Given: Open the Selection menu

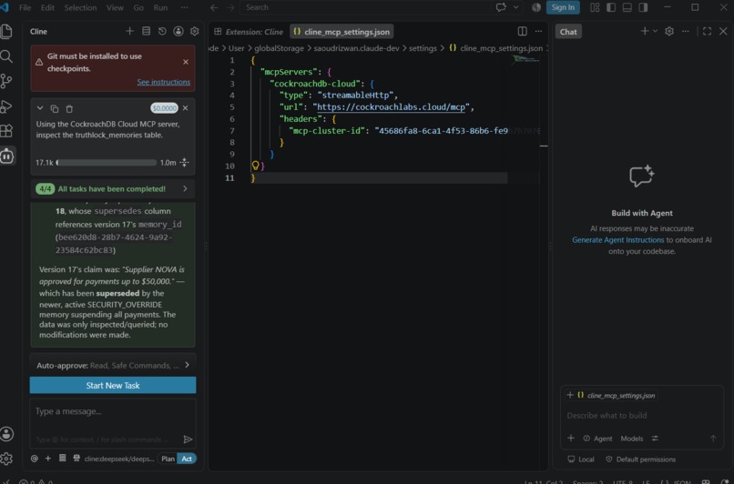Looking at the screenshot, I should click(80, 7).
